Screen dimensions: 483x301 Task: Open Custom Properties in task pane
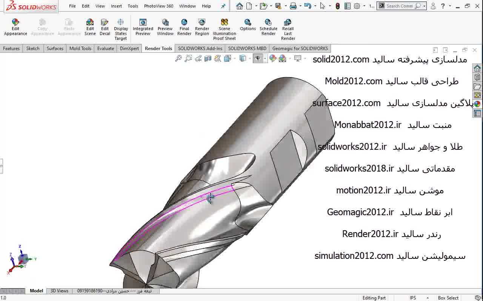[x=477, y=113]
